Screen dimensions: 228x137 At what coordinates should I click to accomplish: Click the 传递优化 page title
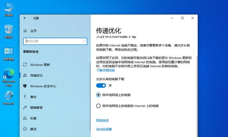(x=109, y=30)
